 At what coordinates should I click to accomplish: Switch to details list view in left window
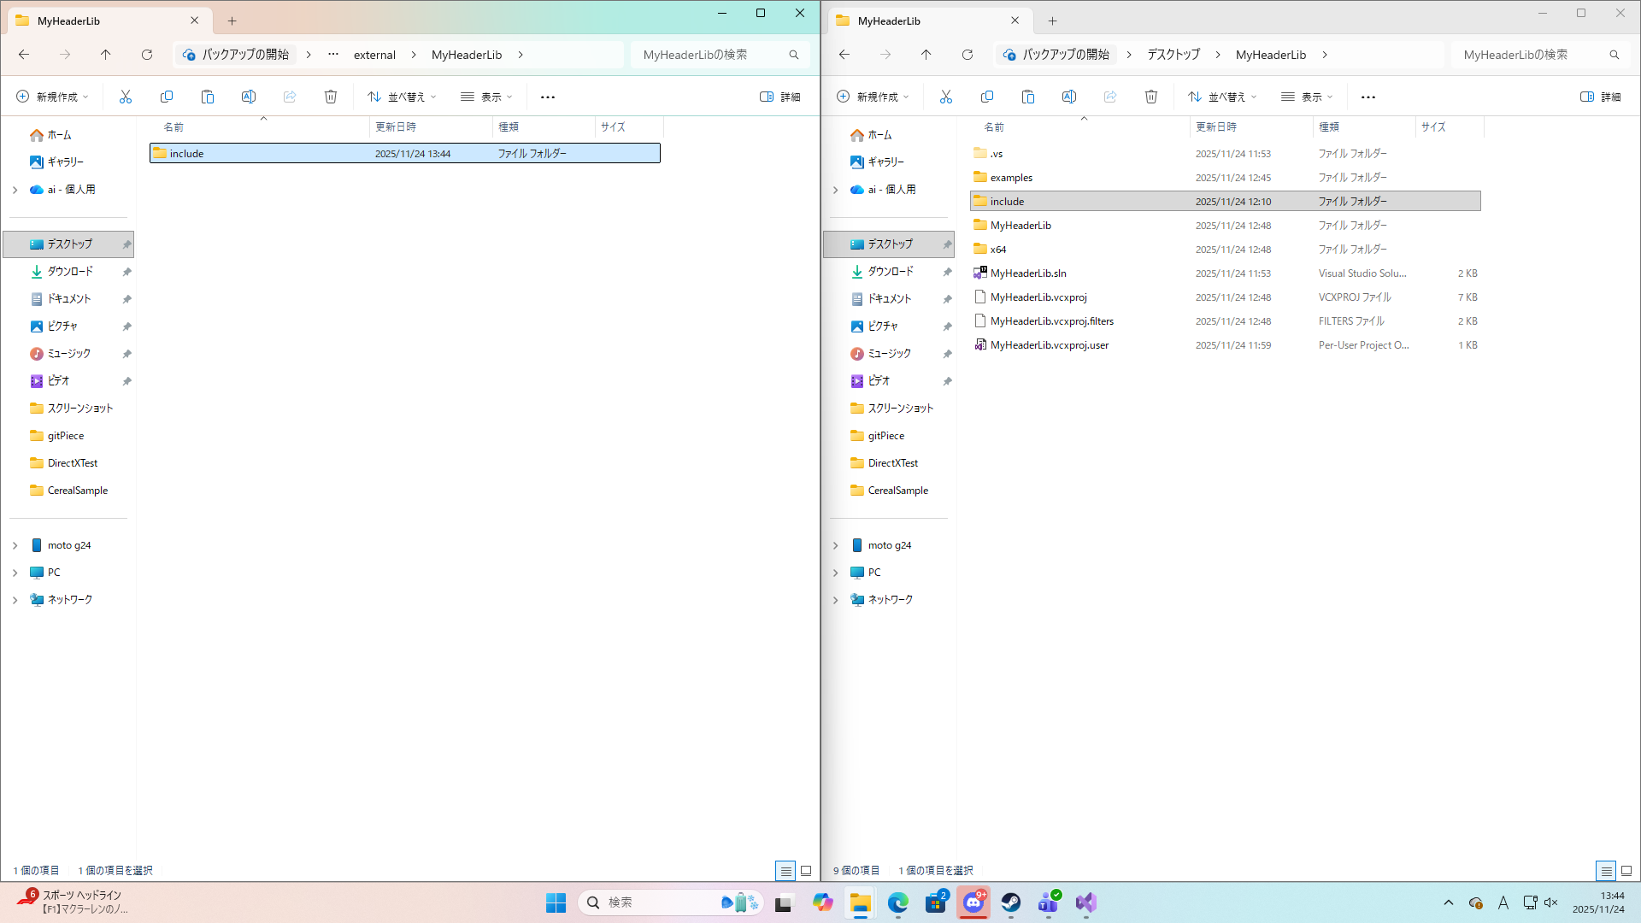(785, 871)
